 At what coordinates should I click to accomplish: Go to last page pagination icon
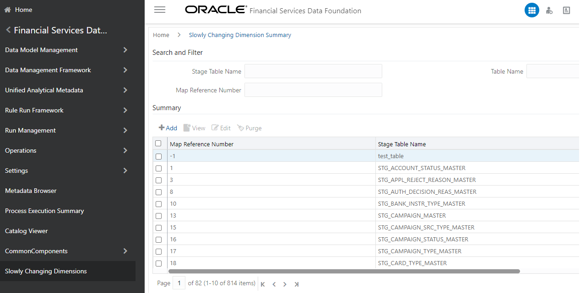pyautogui.click(x=297, y=284)
